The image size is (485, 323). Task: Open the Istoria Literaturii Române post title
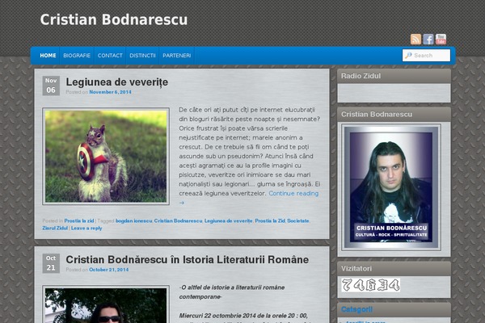[188, 259]
